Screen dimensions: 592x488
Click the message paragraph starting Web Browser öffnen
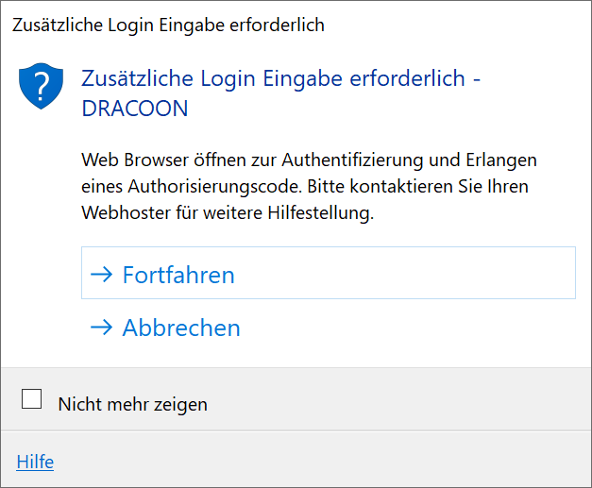tap(309, 187)
